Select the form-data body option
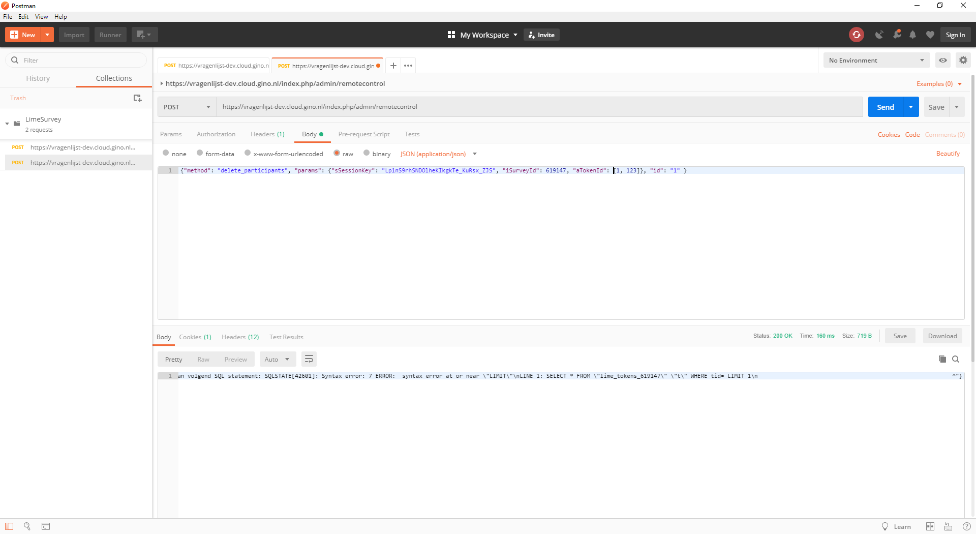 200,153
